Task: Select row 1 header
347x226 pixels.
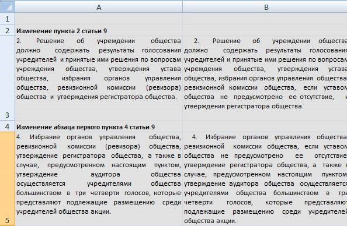Action: [8, 19]
